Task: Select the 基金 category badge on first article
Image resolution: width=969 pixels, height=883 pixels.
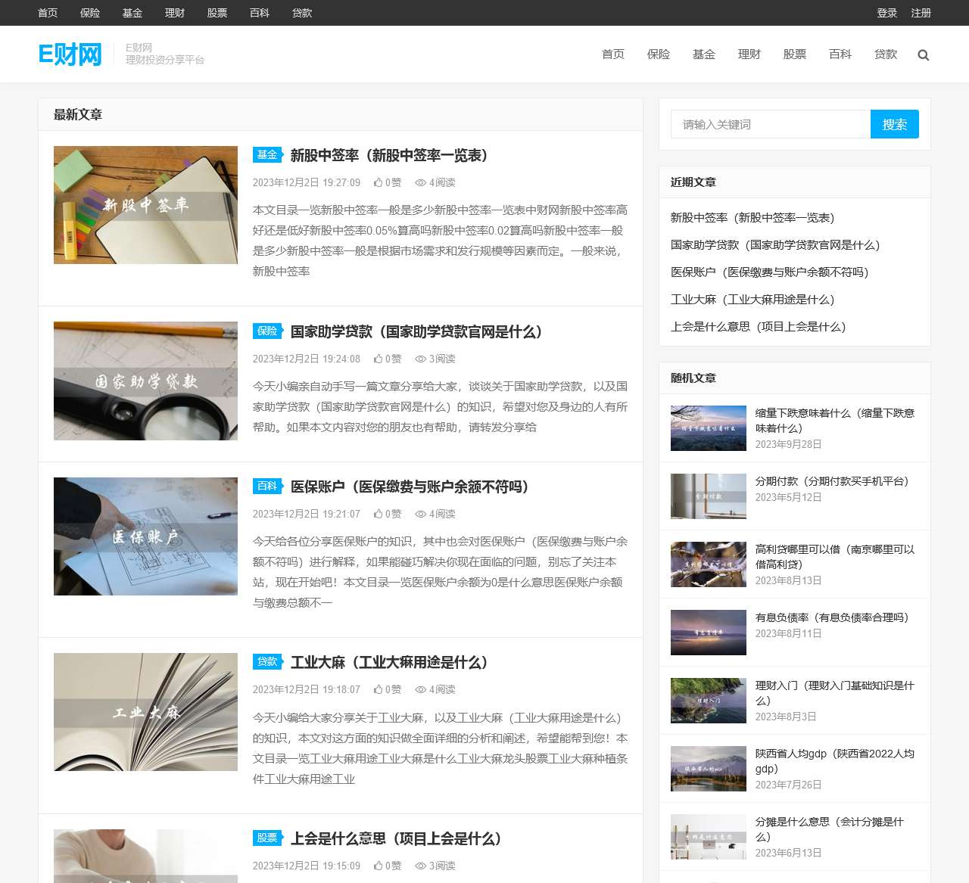Action: pyautogui.click(x=266, y=154)
